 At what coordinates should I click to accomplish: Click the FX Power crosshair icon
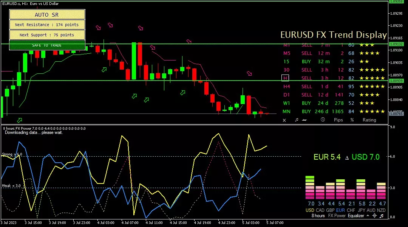point(374,216)
